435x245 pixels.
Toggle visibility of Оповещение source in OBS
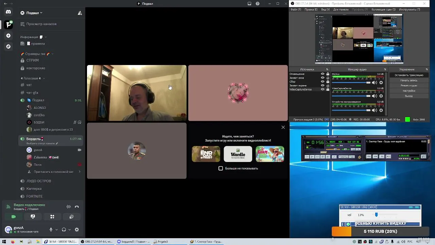point(323,74)
